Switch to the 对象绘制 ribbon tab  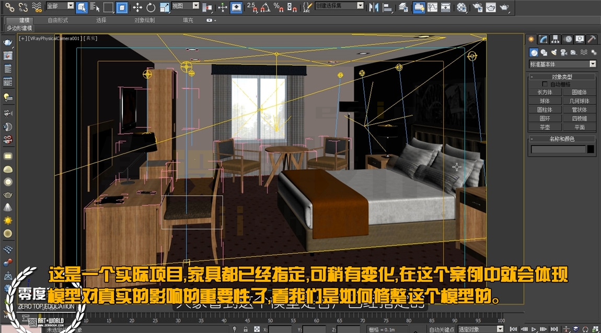[x=144, y=20]
